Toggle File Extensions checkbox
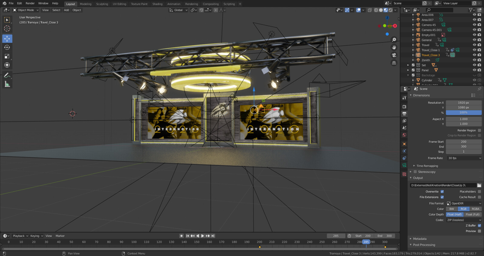The image size is (484, 256). click(442, 197)
